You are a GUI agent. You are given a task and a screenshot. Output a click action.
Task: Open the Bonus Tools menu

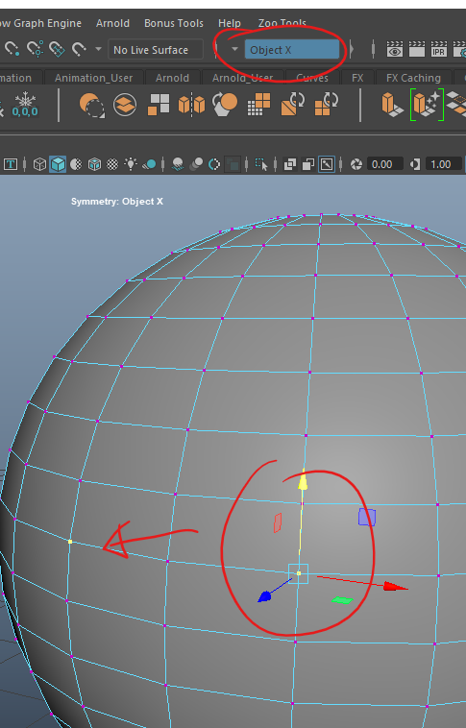pos(174,23)
